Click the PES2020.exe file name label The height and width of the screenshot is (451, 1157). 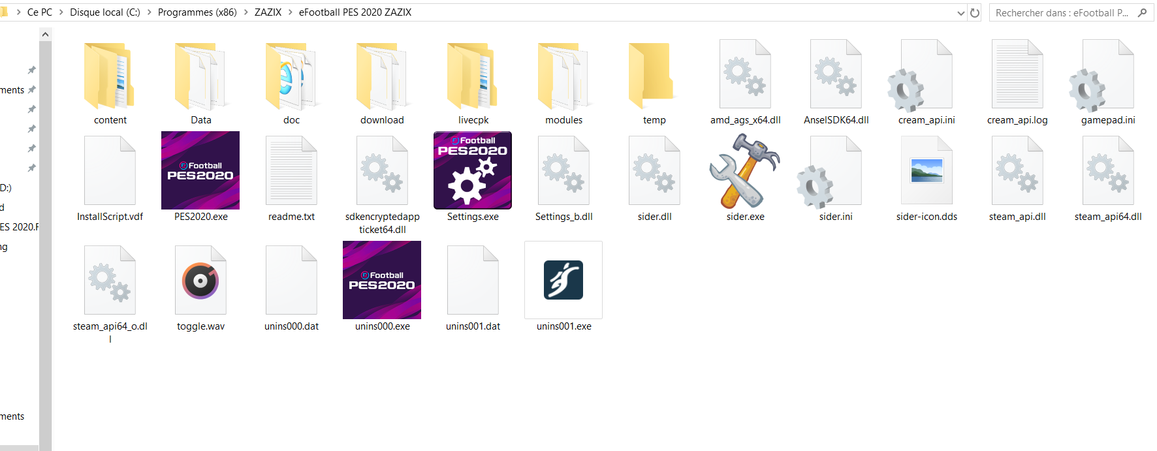click(200, 217)
